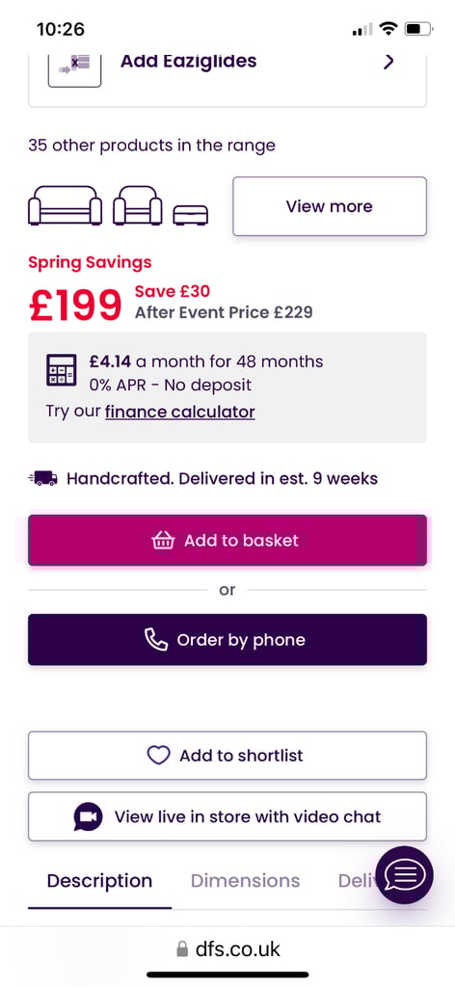Tap the basket icon on pink button
Screen dimensions: 455x987
tap(163, 540)
